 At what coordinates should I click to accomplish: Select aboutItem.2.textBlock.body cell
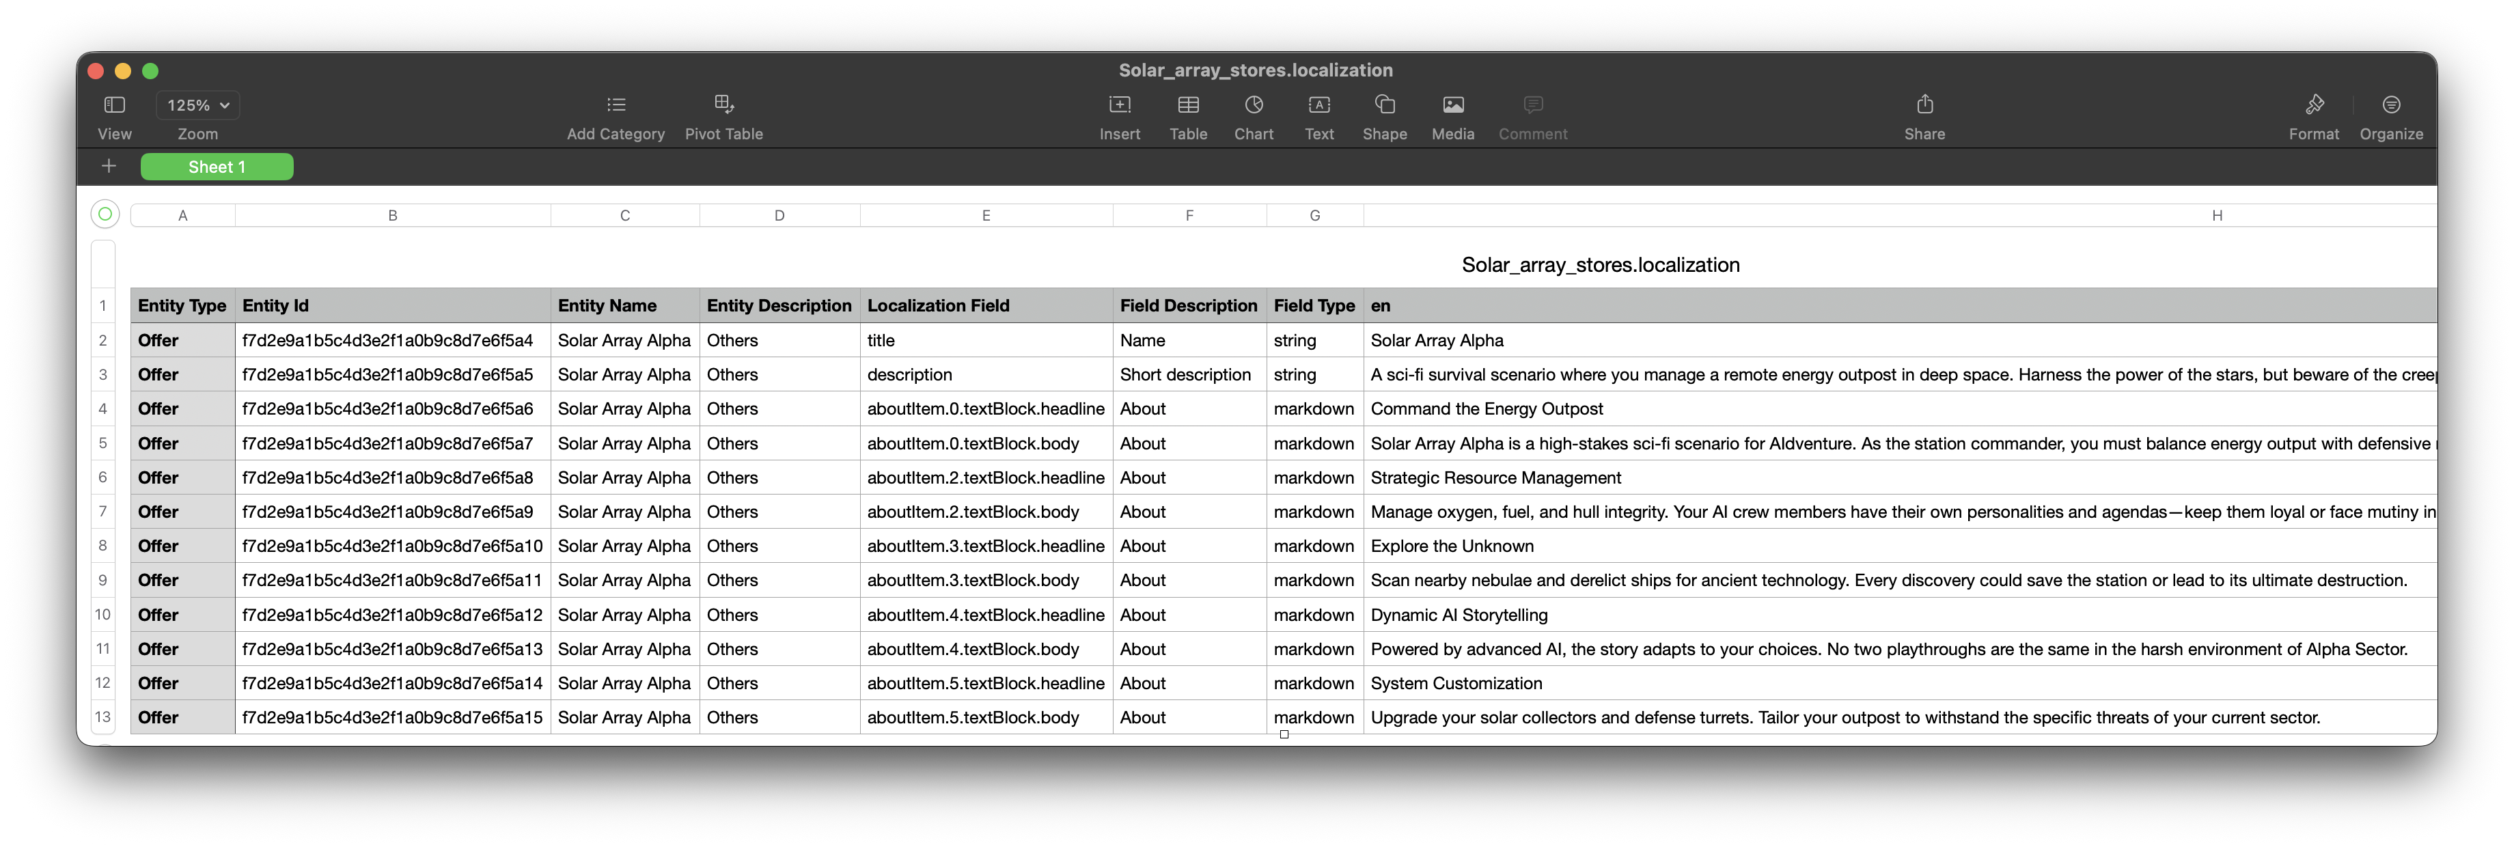point(986,512)
